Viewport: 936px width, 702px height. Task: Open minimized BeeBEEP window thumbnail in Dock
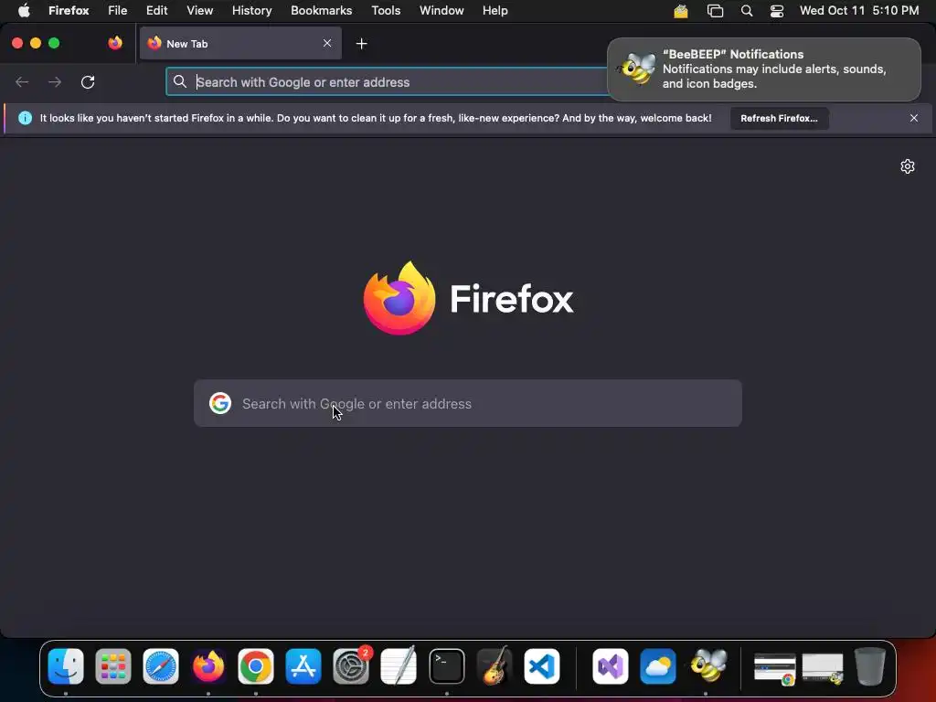click(823, 668)
